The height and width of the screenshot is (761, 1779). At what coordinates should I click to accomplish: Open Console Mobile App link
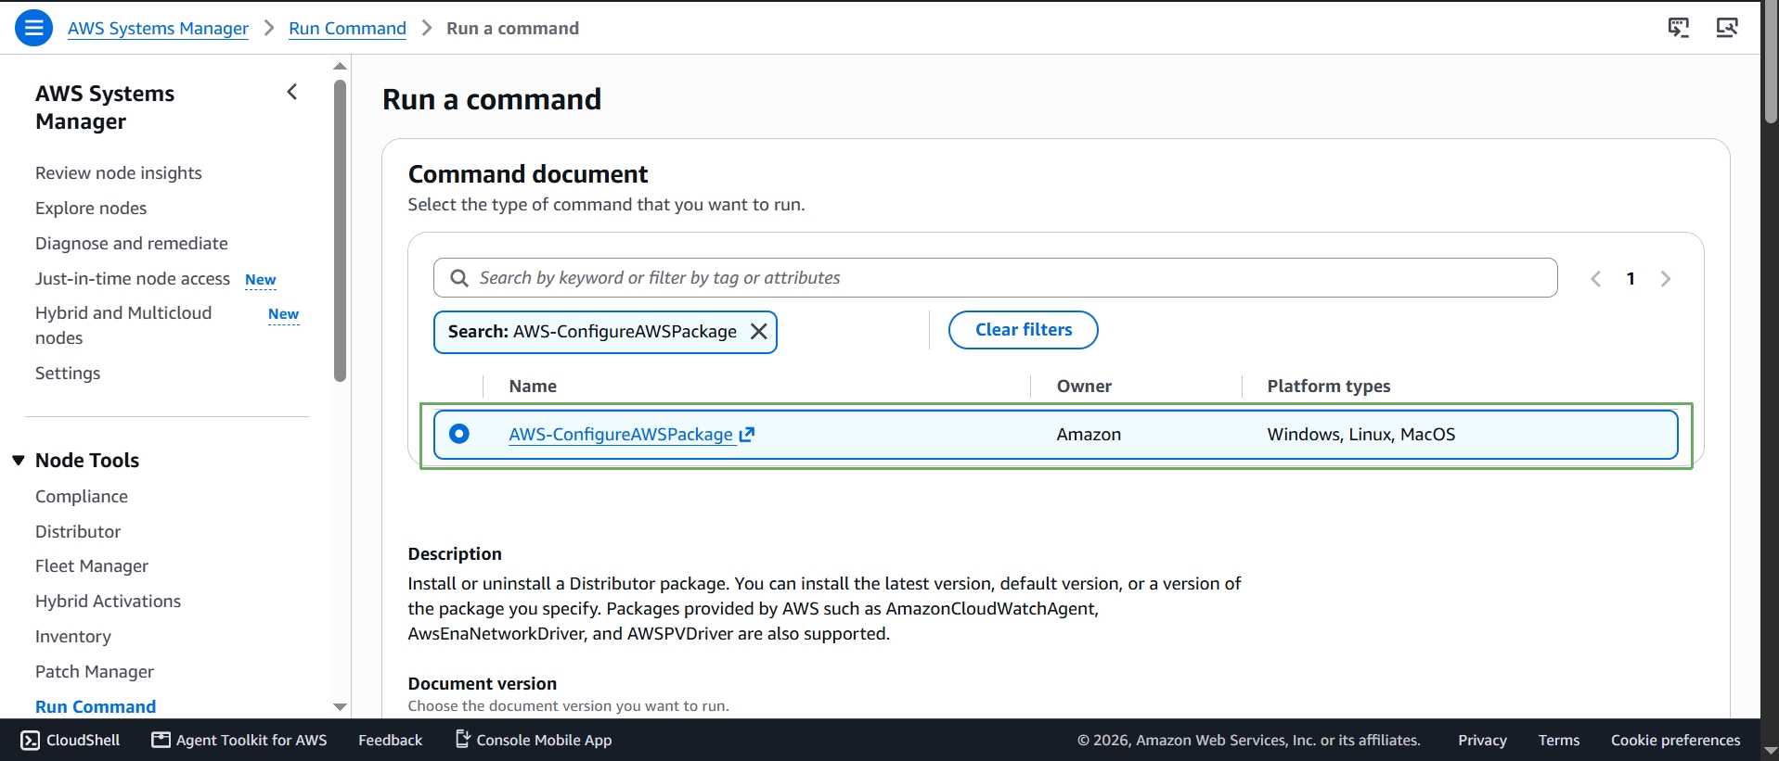pos(534,740)
